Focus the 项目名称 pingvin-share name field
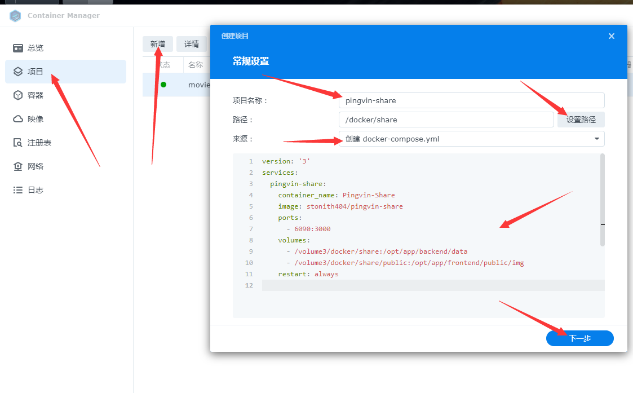Image resolution: width=633 pixels, height=393 pixels. click(471, 100)
